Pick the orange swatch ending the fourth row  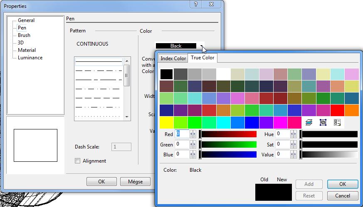(352, 110)
